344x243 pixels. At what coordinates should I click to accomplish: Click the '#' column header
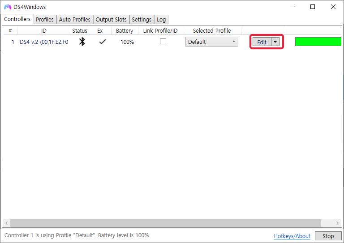pos(10,31)
